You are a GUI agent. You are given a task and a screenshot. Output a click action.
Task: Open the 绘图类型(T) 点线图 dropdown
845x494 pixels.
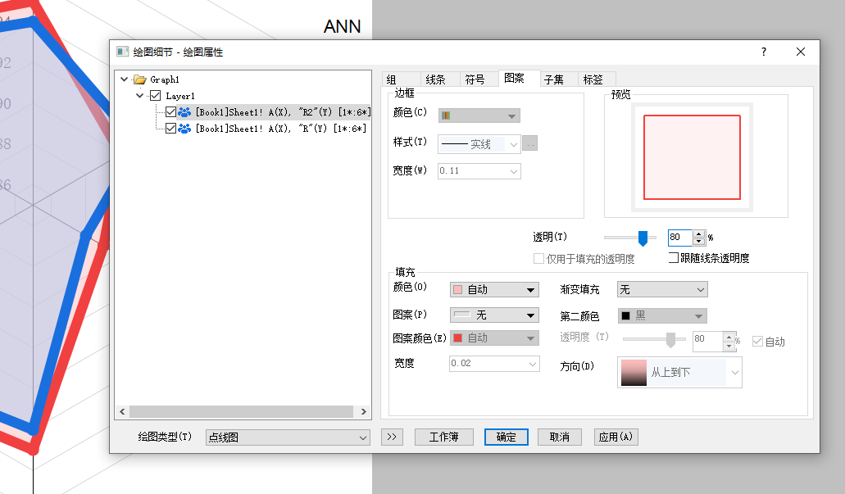coord(288,437)
